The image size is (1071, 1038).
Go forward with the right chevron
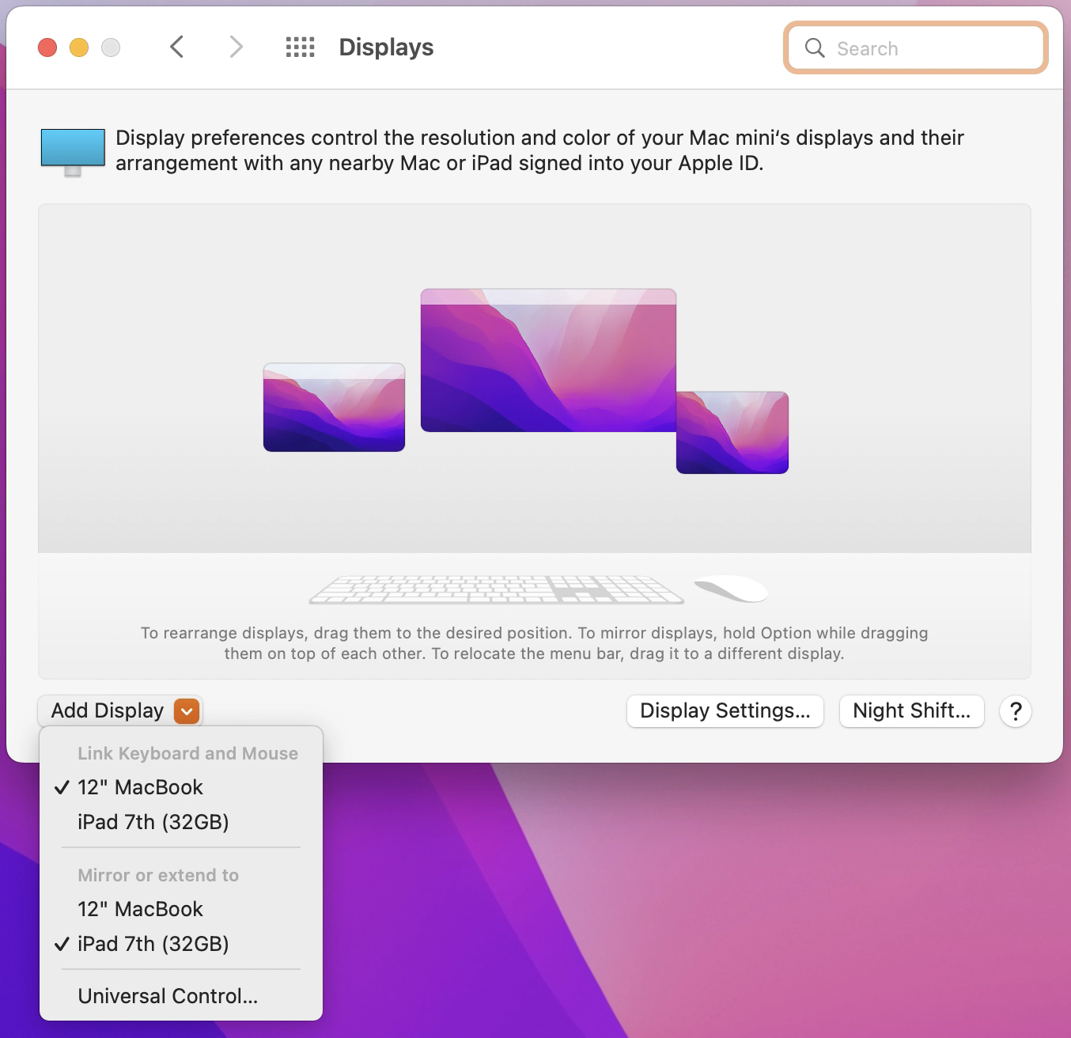pos(236,47)
